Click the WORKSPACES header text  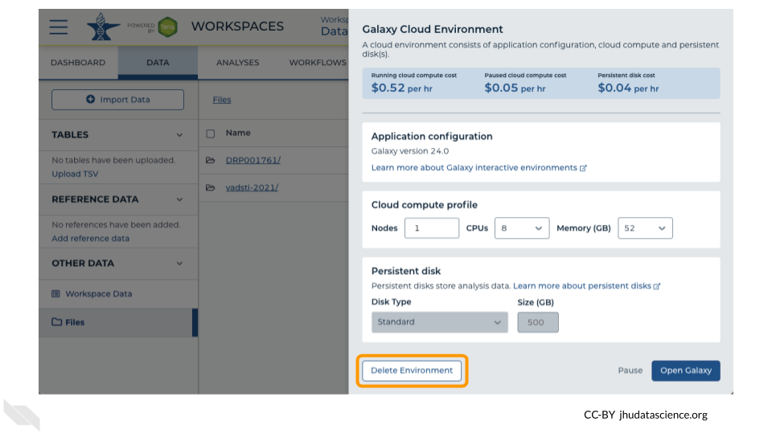pyautogui.click(x=237, y=26)
